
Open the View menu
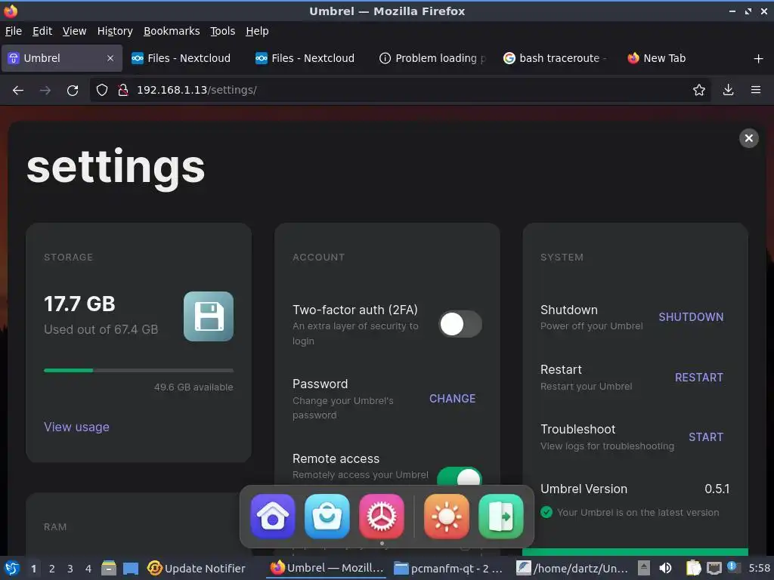click(x=74, y=31)
